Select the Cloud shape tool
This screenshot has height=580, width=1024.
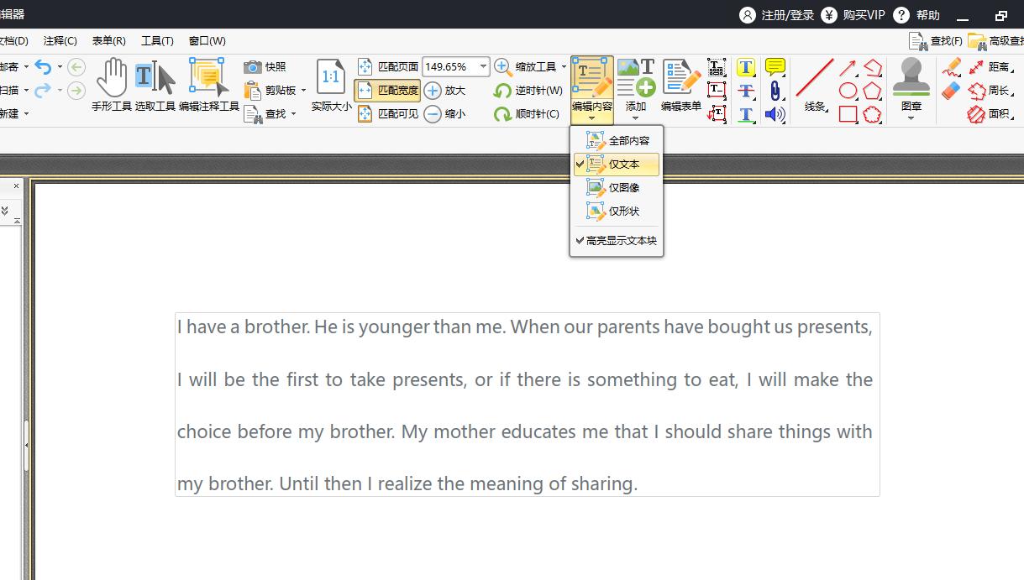(x=873, y=114)
